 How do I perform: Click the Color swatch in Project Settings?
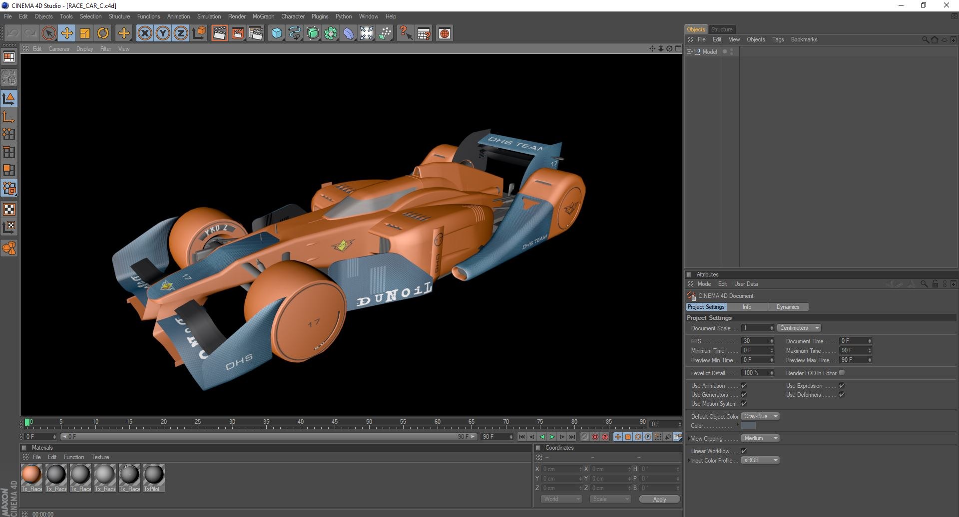point(748,426)
